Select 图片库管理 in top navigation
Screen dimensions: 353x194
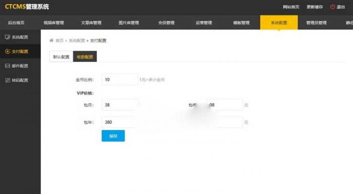129,22
